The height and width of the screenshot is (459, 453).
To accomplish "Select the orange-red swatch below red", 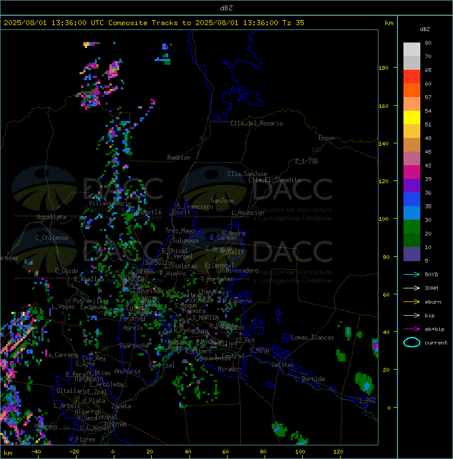I will coord(412,90).
